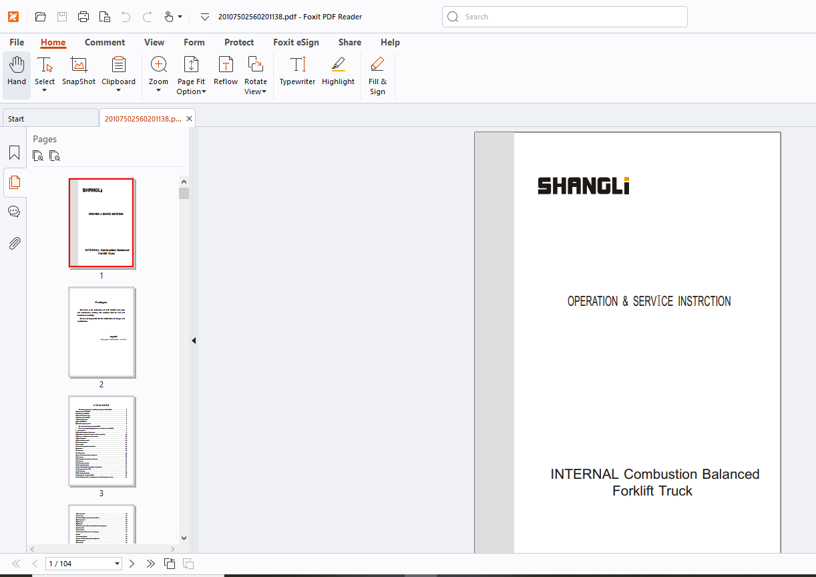This screenshot has width=816, height=577.
Task: Select the Highlight tool
Action: [x=338, y=71]
